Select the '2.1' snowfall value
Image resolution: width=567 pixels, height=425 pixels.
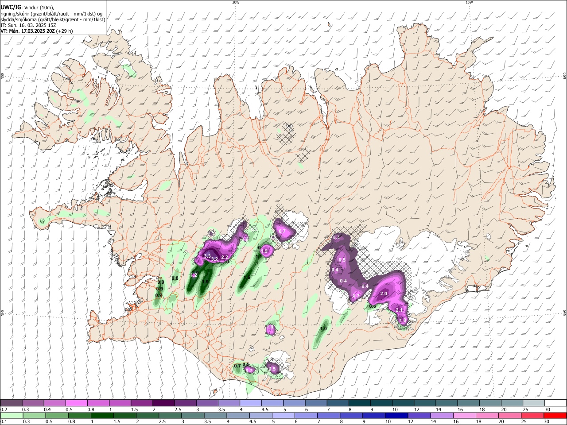(x=399, y=310)
